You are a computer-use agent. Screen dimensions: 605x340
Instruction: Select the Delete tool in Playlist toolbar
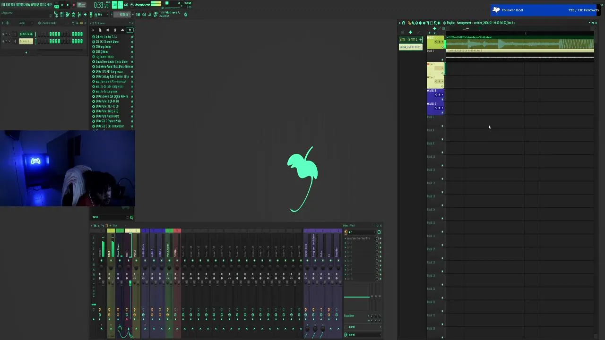point(416,23)
